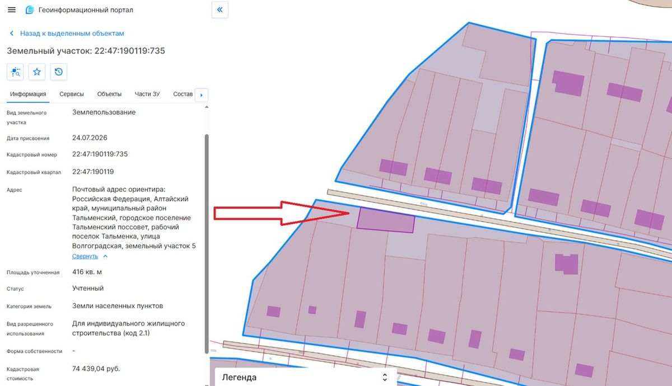Click the Категория земель label
672x386 pixels.
(29, 307)
